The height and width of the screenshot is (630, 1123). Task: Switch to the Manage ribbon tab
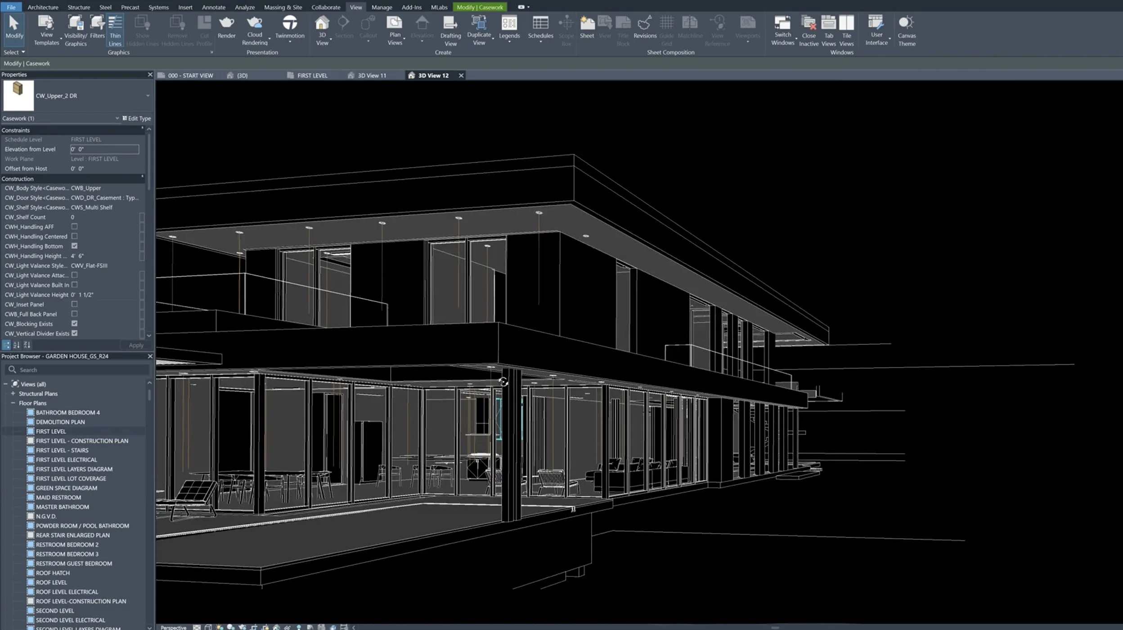coord(381,7)
